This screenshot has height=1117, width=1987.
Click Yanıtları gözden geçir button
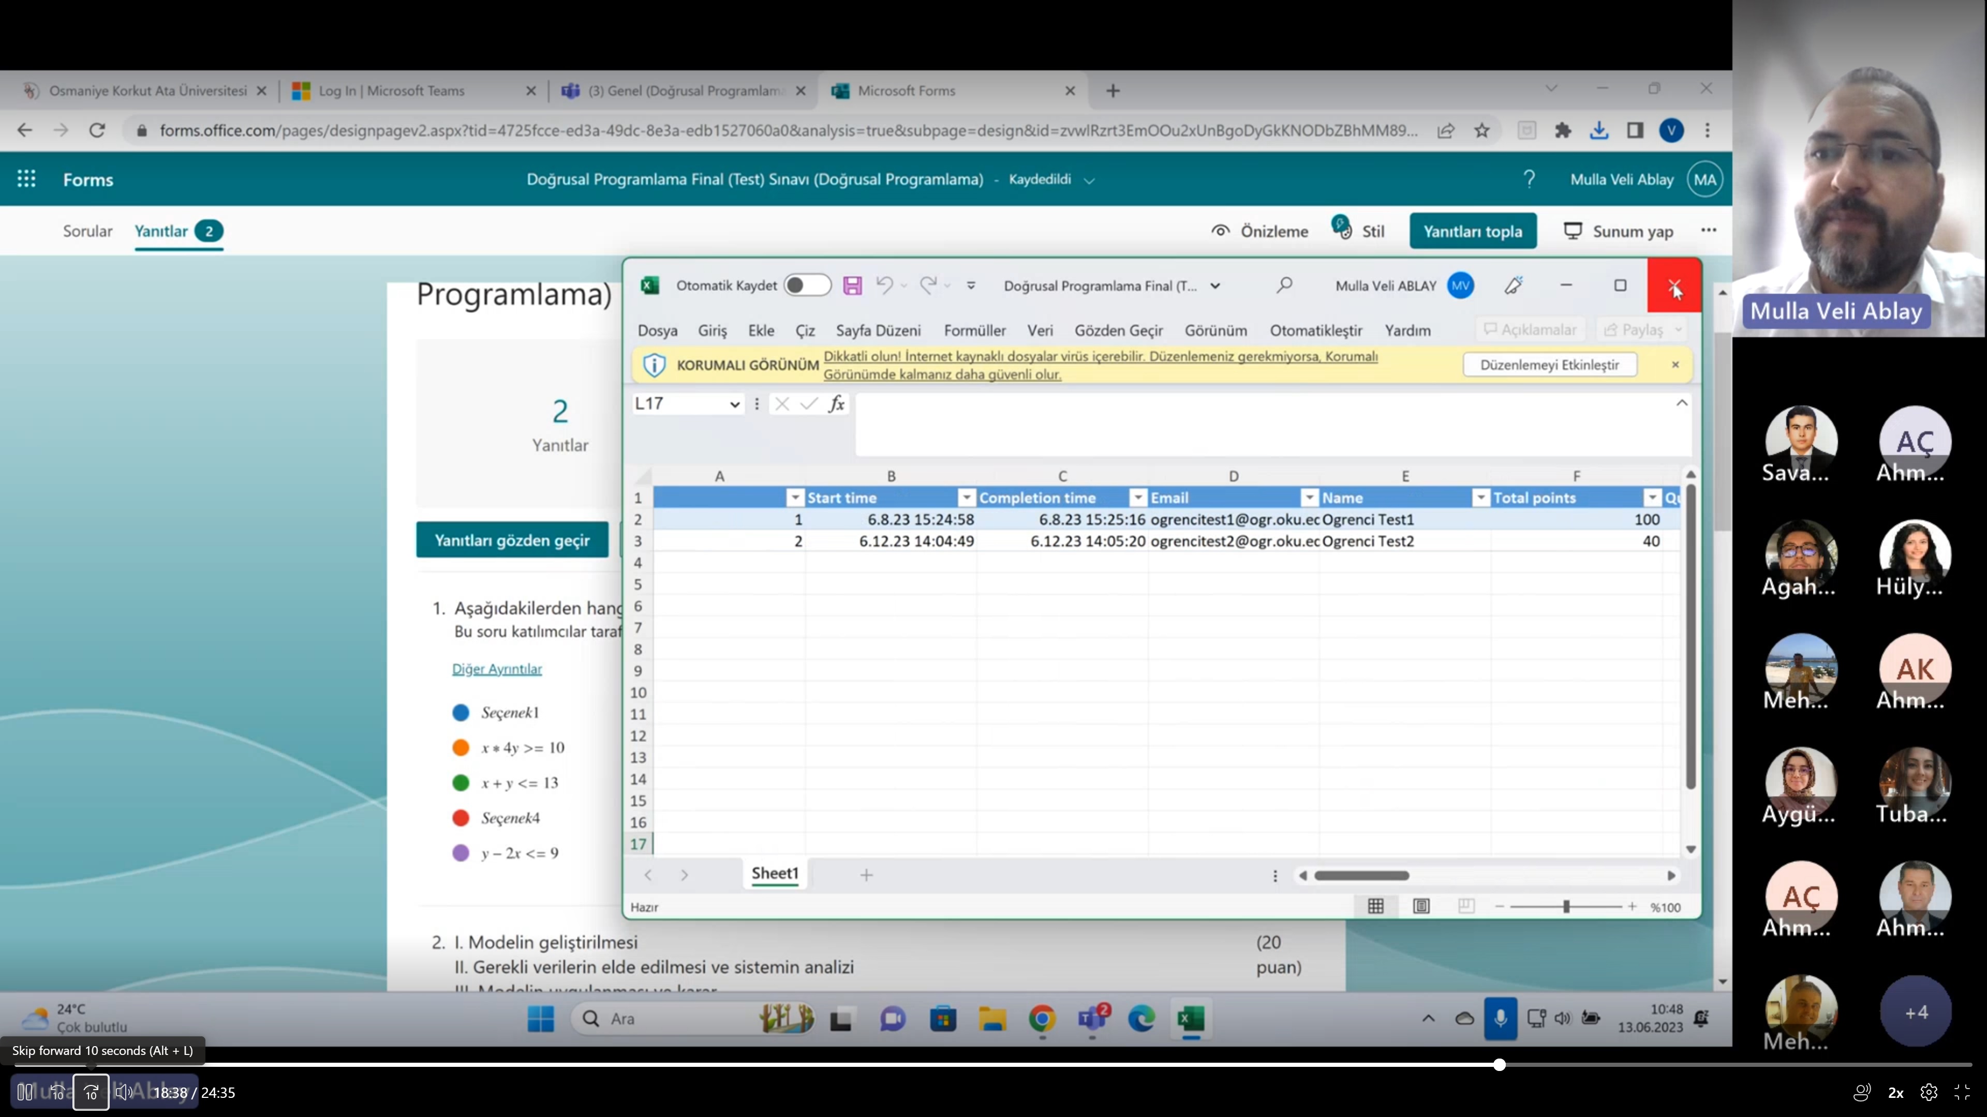click(512, 539)
